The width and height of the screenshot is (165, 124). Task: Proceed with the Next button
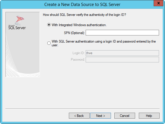click(x=100, y=116)
